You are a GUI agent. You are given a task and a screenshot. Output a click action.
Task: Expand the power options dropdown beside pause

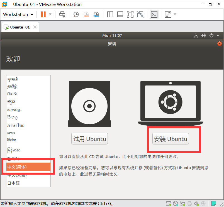(x=50, y=14)
